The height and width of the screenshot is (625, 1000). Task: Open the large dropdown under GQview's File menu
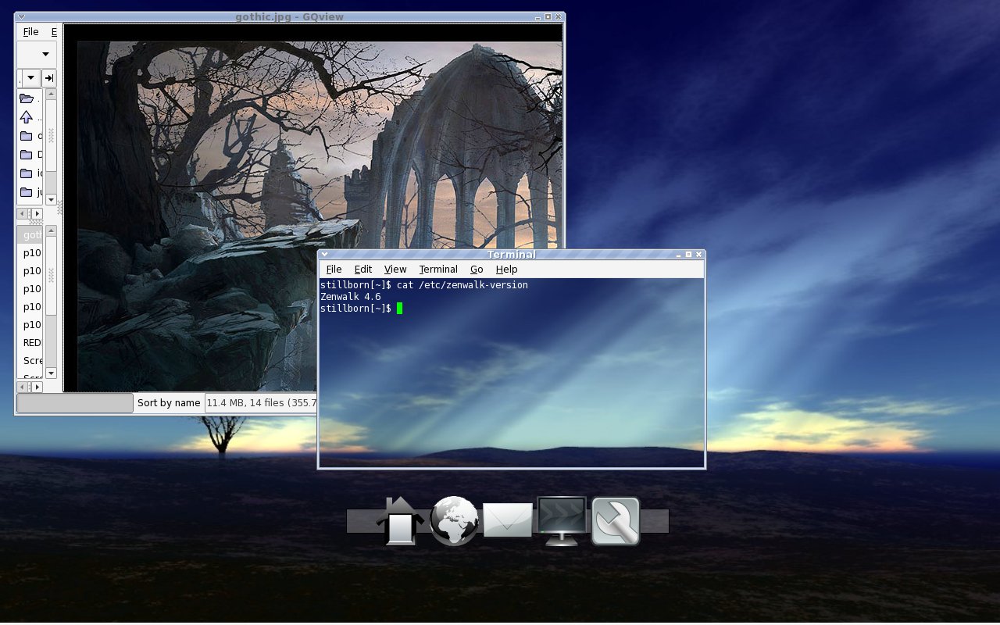(37, 54)
